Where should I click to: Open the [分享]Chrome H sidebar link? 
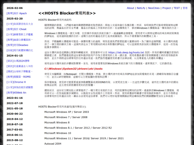(x=16, y=82)
